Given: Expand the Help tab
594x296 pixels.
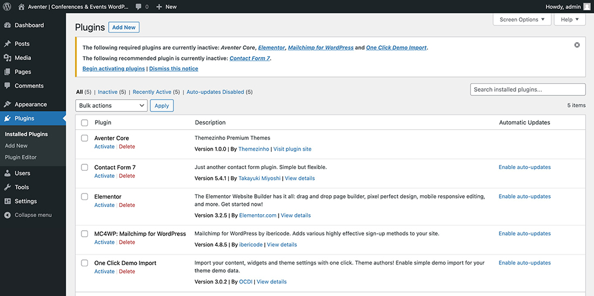Looking at the screenshot, I should 569,20.
